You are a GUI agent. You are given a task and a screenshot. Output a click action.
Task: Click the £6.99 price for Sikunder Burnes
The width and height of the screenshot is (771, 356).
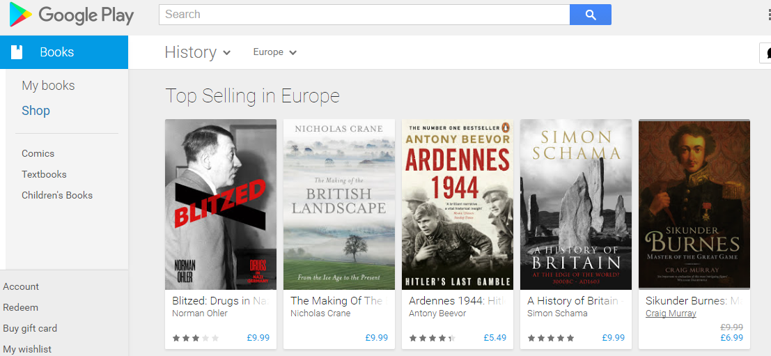point(731,338)
